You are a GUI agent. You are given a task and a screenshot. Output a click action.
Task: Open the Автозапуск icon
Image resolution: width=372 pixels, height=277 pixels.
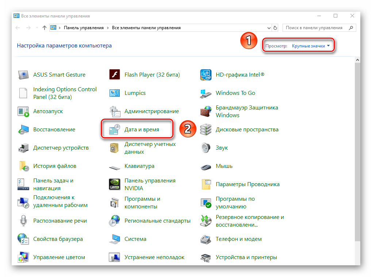pyautogui.click(x=23, y=111)
